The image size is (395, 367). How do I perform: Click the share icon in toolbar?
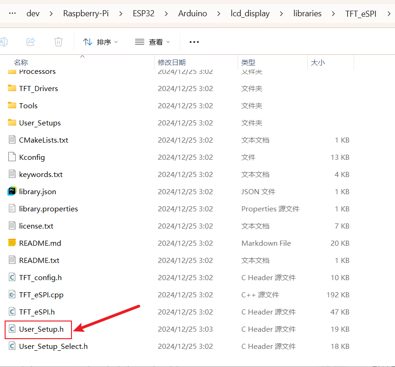31,42
